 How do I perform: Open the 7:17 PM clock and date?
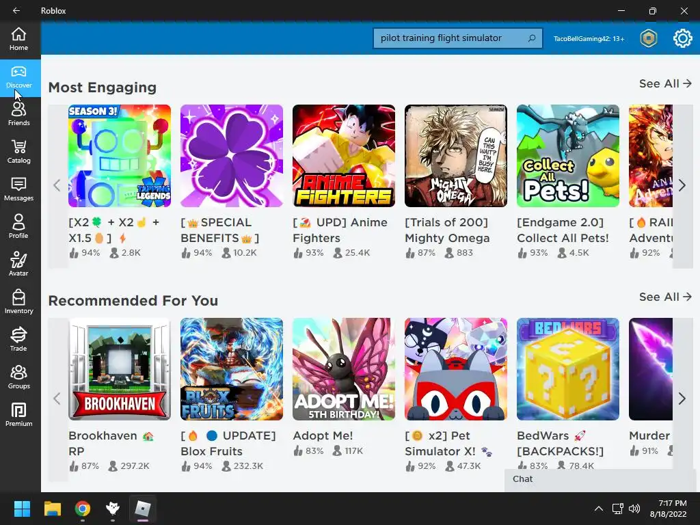668,509
